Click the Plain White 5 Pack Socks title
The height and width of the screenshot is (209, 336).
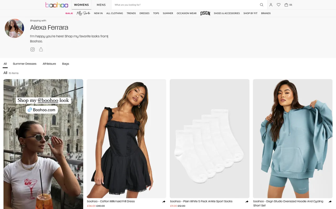pyautogui.click(x=201, y=201)
